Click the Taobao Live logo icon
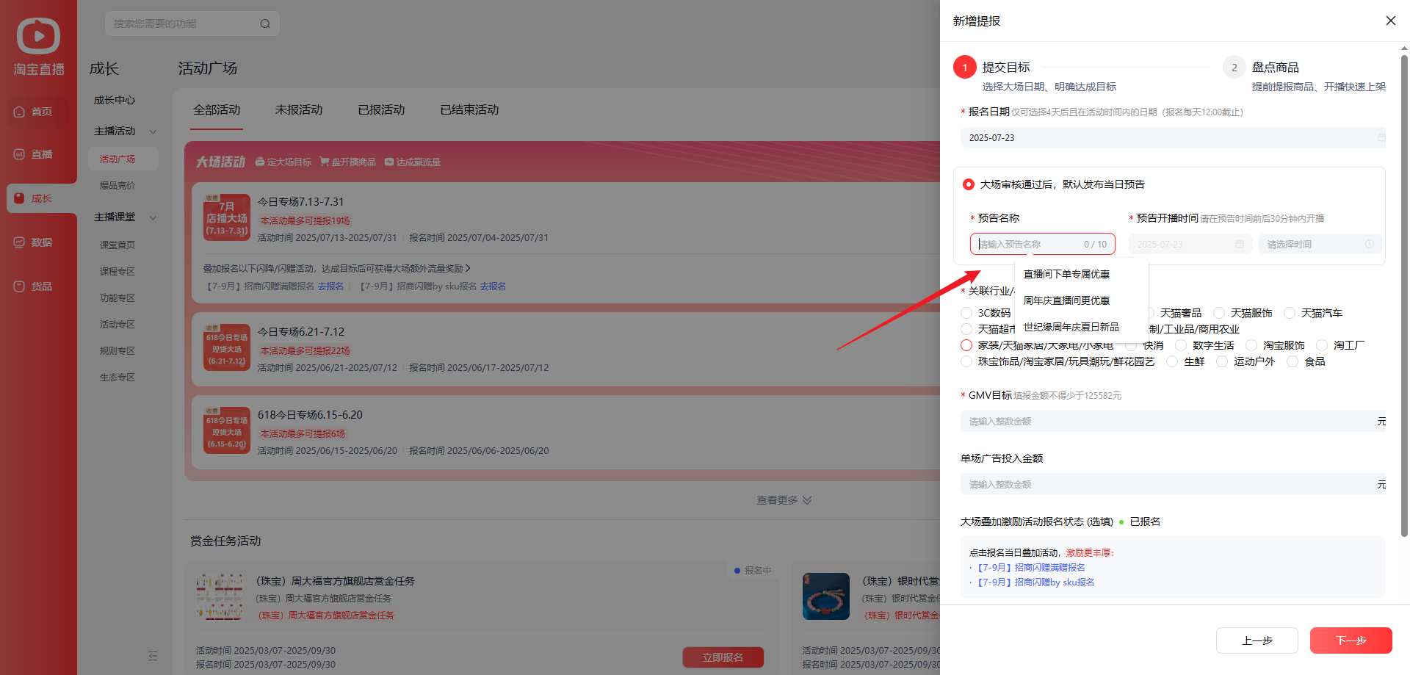This screenshot has height=675, width=1410. pyautogui.click(x=38, y=37)
